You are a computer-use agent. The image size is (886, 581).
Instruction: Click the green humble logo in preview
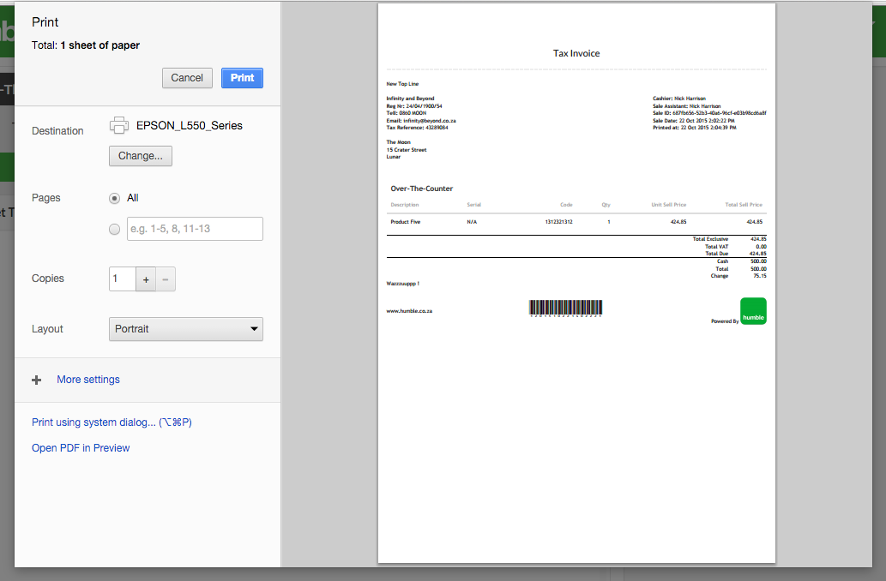click(753, 311)
